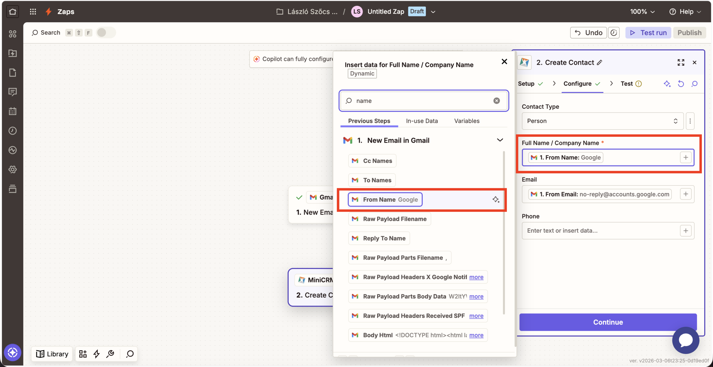Switch to the In-use Data tab
The height and width of the screenshot is (367, 713).
pos(422,121)
